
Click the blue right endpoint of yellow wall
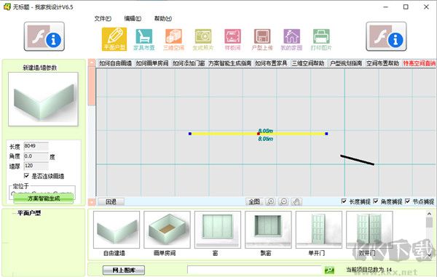pos(326,134)
